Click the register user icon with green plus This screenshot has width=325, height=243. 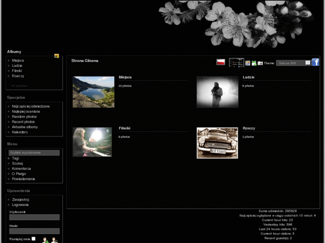pyautogui.click(x=46, y=240)
